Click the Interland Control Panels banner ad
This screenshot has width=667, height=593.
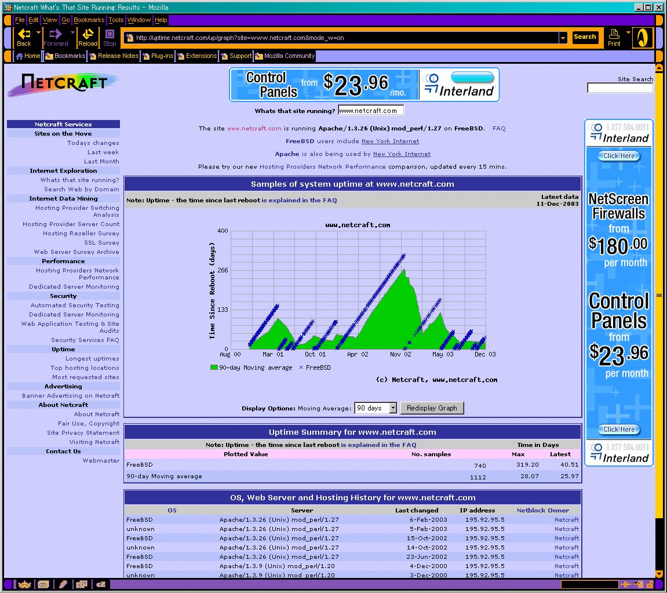point(364,85)
